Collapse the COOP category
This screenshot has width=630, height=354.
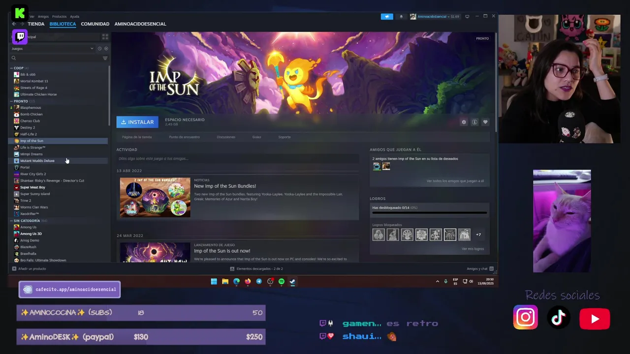click(x=11, y=68)
